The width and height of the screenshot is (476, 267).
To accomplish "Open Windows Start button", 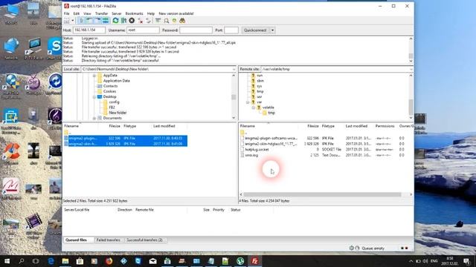I will 7,261.
